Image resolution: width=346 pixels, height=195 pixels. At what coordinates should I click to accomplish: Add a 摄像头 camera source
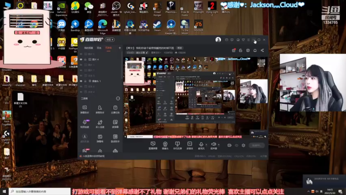(165, 146)
